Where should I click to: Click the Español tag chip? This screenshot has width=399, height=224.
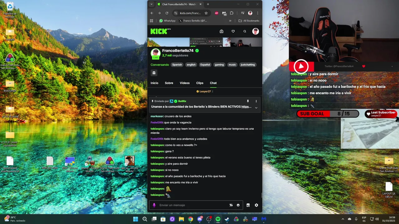click(x=205, y=65)
